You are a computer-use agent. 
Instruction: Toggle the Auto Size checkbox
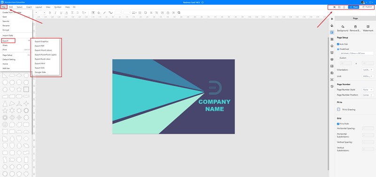[338, 44]
